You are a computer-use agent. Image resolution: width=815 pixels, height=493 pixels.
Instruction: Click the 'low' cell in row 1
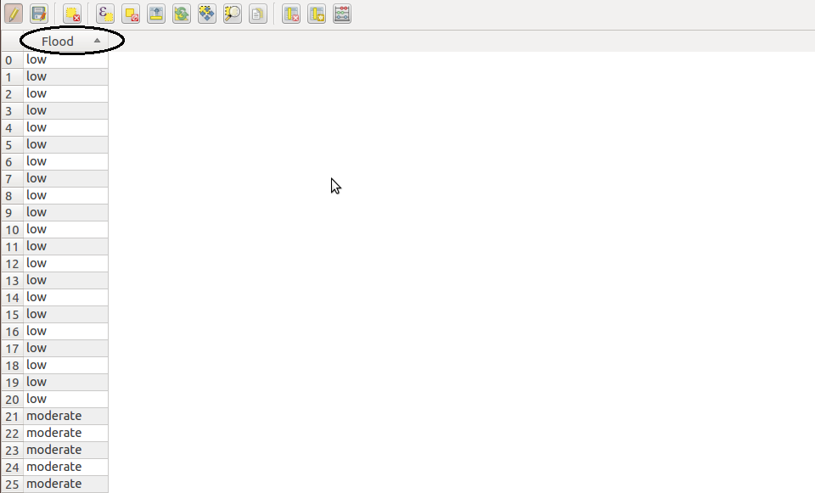(x=66, y=76)
